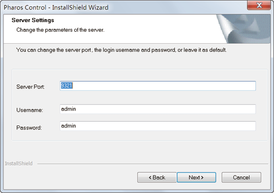The width and height of the screenshot is (274, 193).
Task: Click the 'Change the parameters' subtitle
Action: 60,30
